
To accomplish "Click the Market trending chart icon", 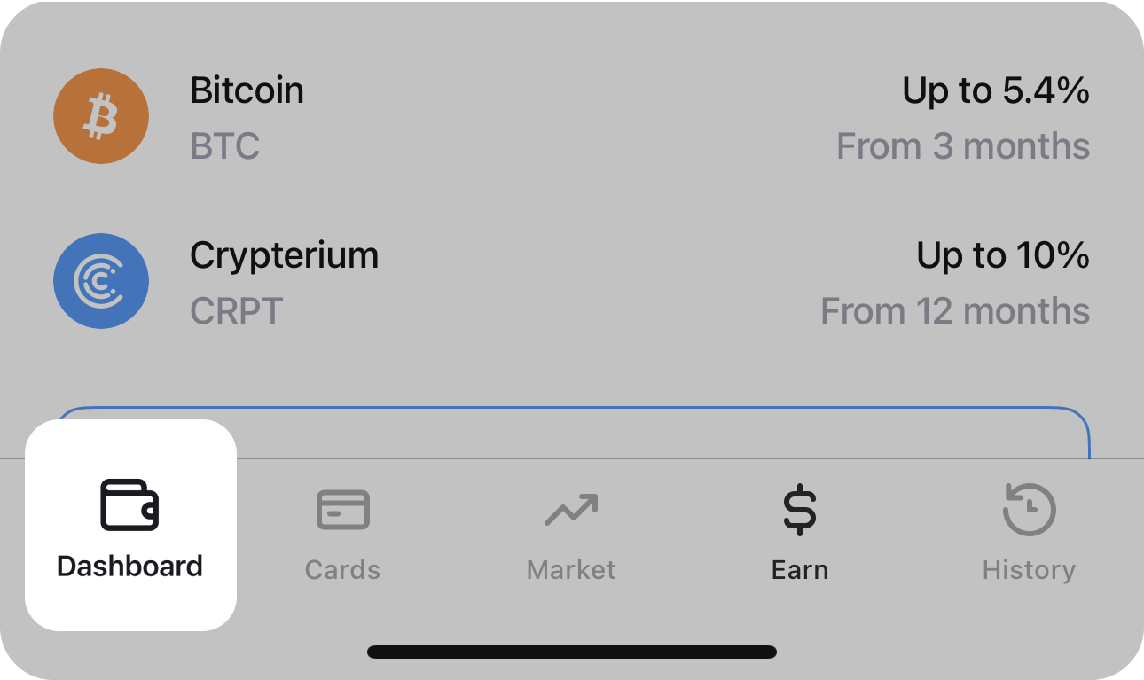I will pos(571,508).
